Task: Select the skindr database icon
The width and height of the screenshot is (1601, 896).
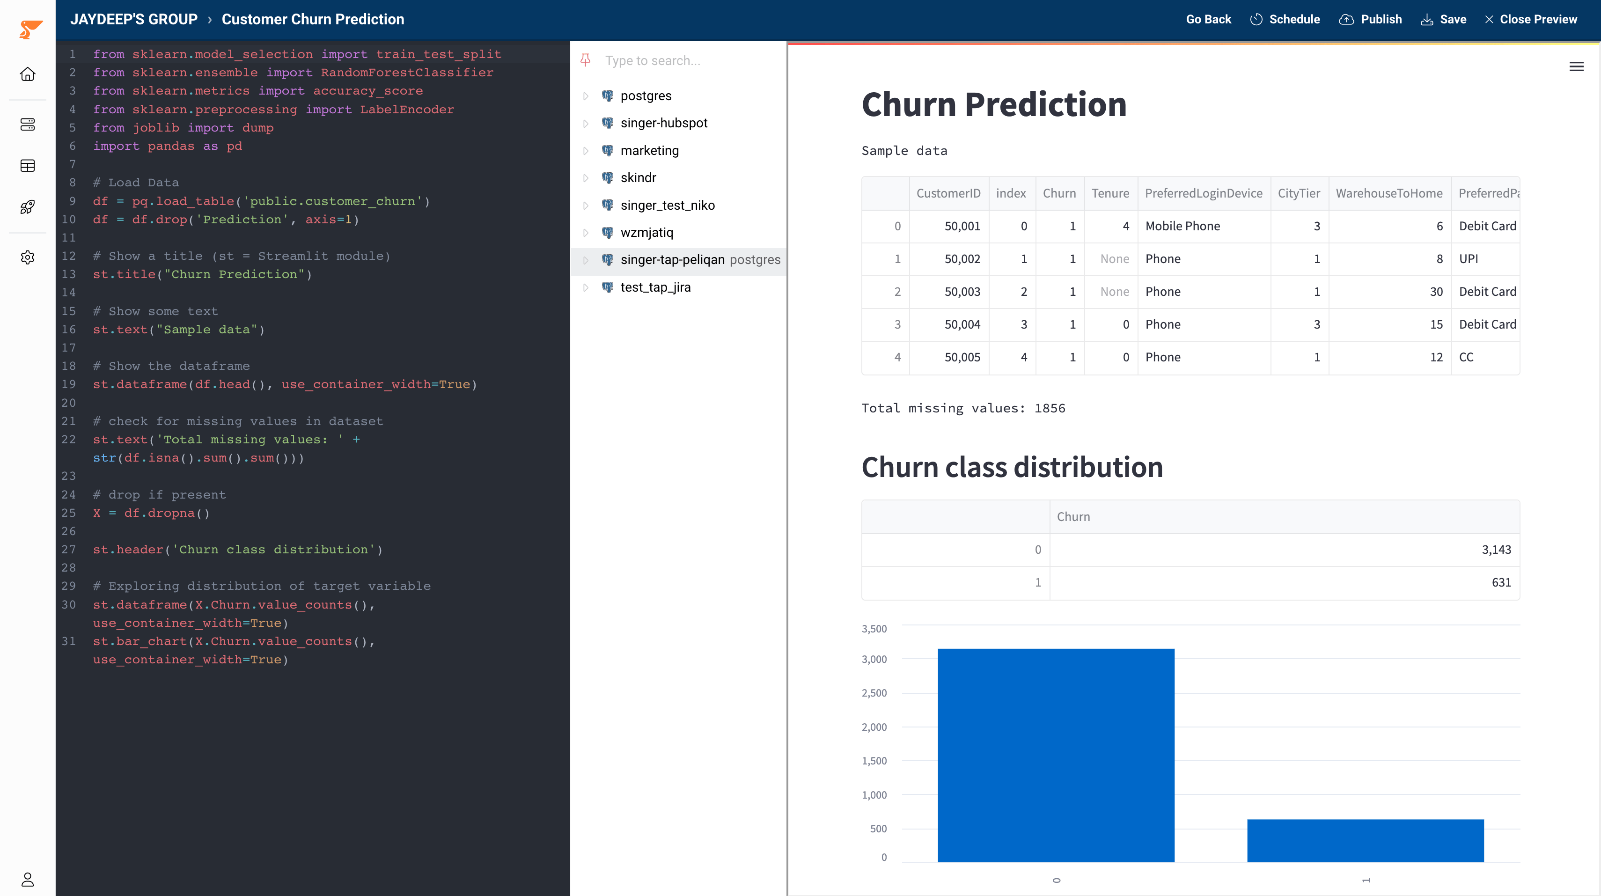Action: click(x=608, y=178)
